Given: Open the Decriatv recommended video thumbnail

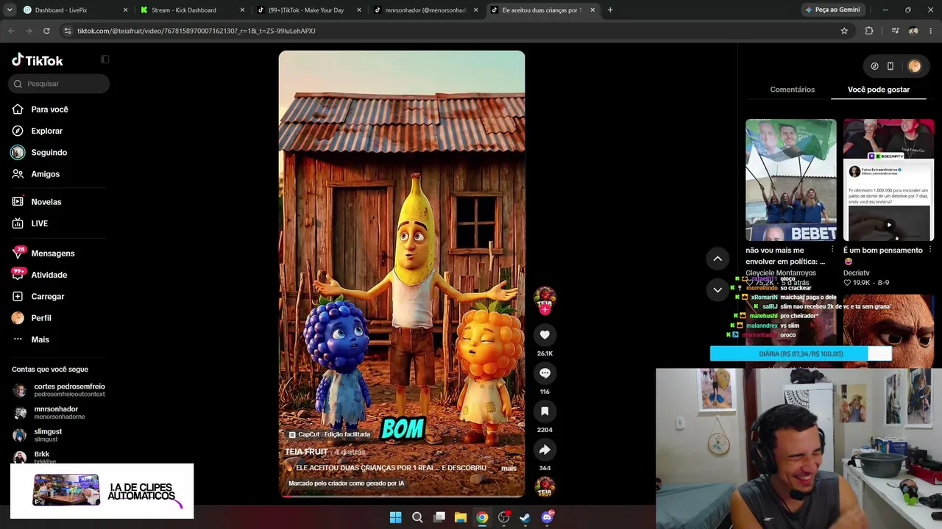Looking at the screenshot, I should [888, 180].
